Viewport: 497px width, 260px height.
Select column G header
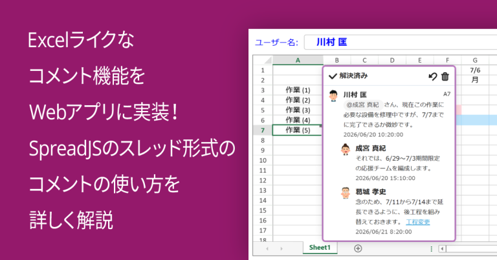click(475, 60)
